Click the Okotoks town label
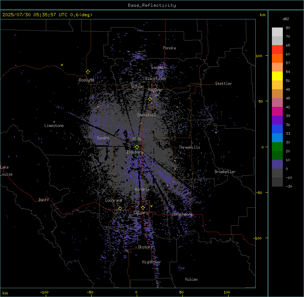This screenshot has height=297, width=304. tap(145, 247)
